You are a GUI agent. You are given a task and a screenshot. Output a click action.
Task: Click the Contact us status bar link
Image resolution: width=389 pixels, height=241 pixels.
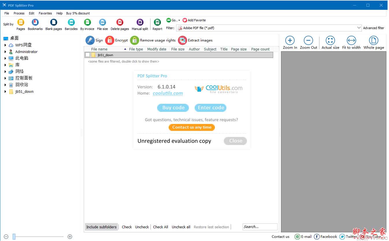[280, 237]
